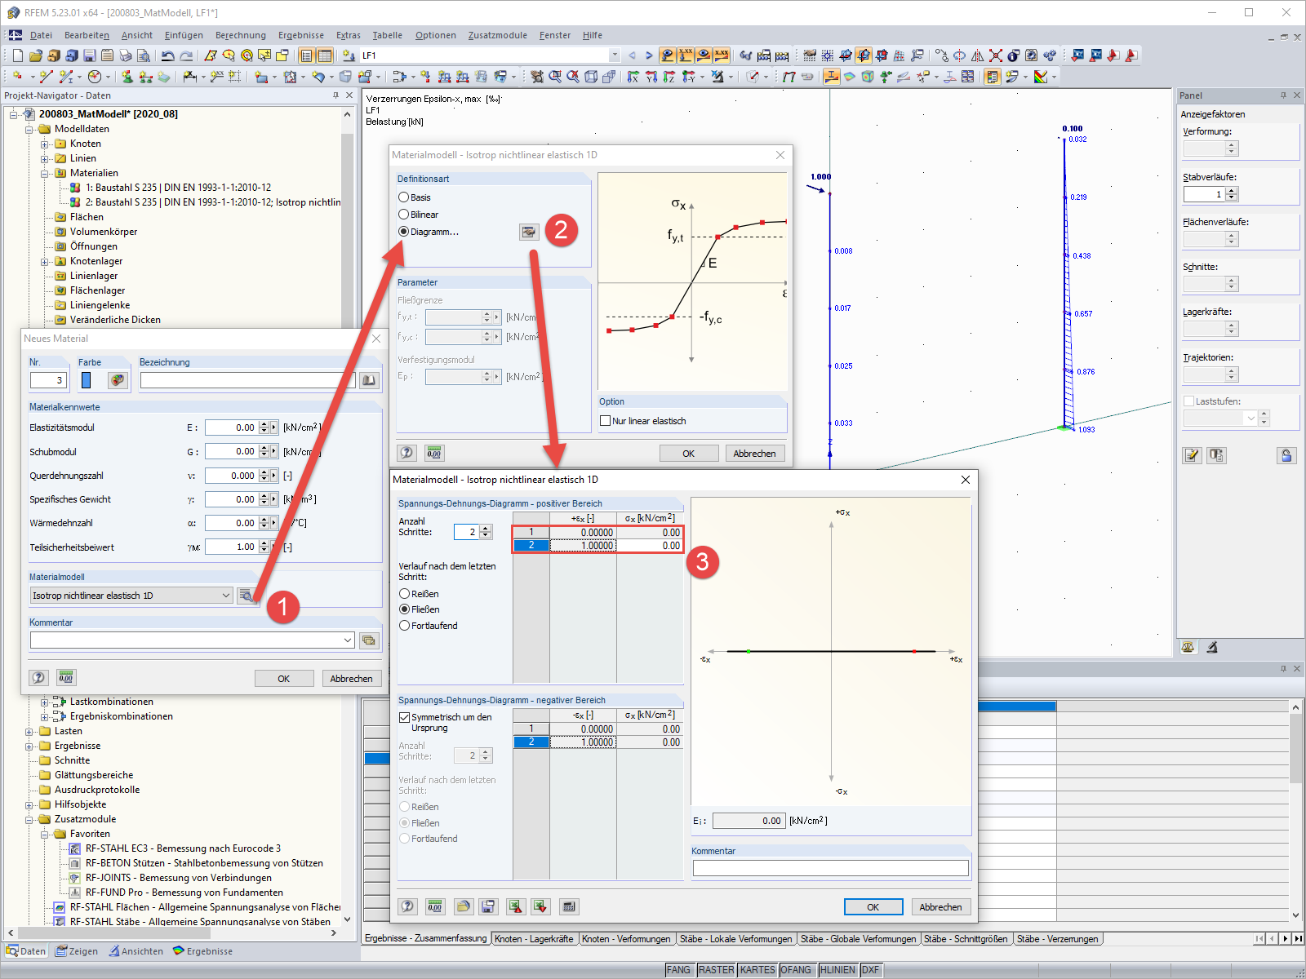
Task: Undo the last action in toolbar
Action: 168,55
